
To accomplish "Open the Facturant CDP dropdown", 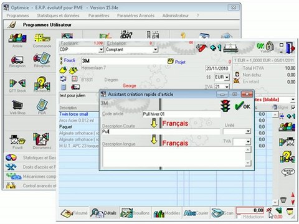I will (101, 50).
